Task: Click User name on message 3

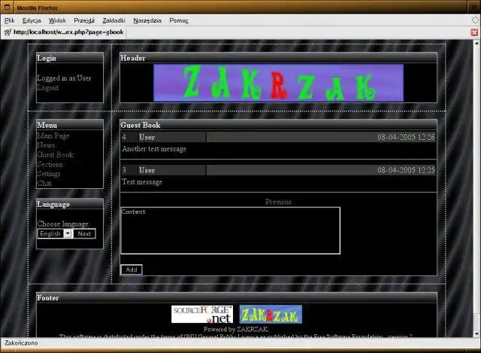Action: tap(147, 170)
